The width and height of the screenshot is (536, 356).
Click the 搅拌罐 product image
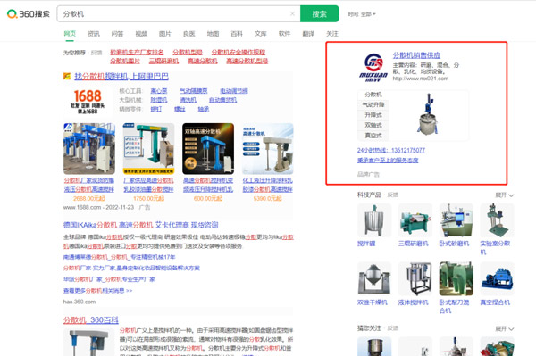click(374, 220)
